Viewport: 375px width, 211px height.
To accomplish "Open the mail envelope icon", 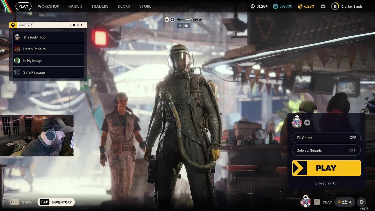I will [x=323, y=6].
